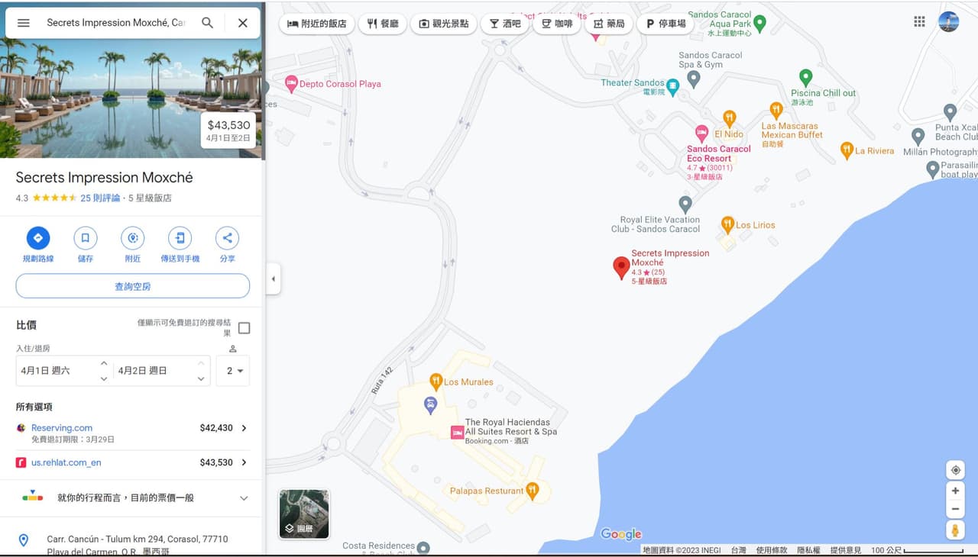This screenshot has width=978, height=557.
Task: Click the Sandos Caracol Spa & Gym marker
Action: click(693, 78)
